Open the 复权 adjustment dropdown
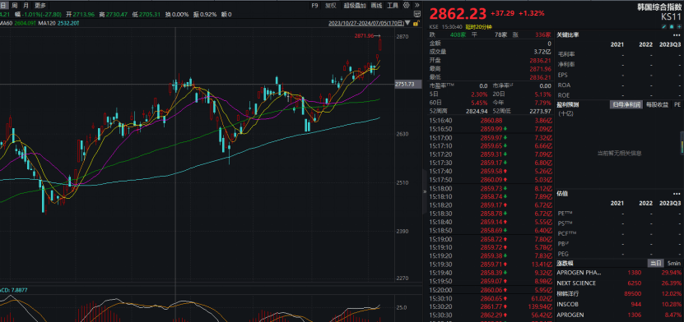The image size is (684, 322). coord(331,5)
